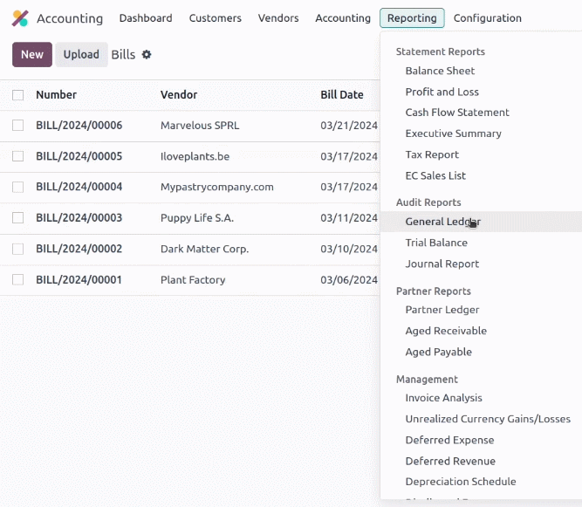Click bill date 03/21/2024
This screenshot has width=582, height=507.
pyautogui.click(x=349, y=126)
